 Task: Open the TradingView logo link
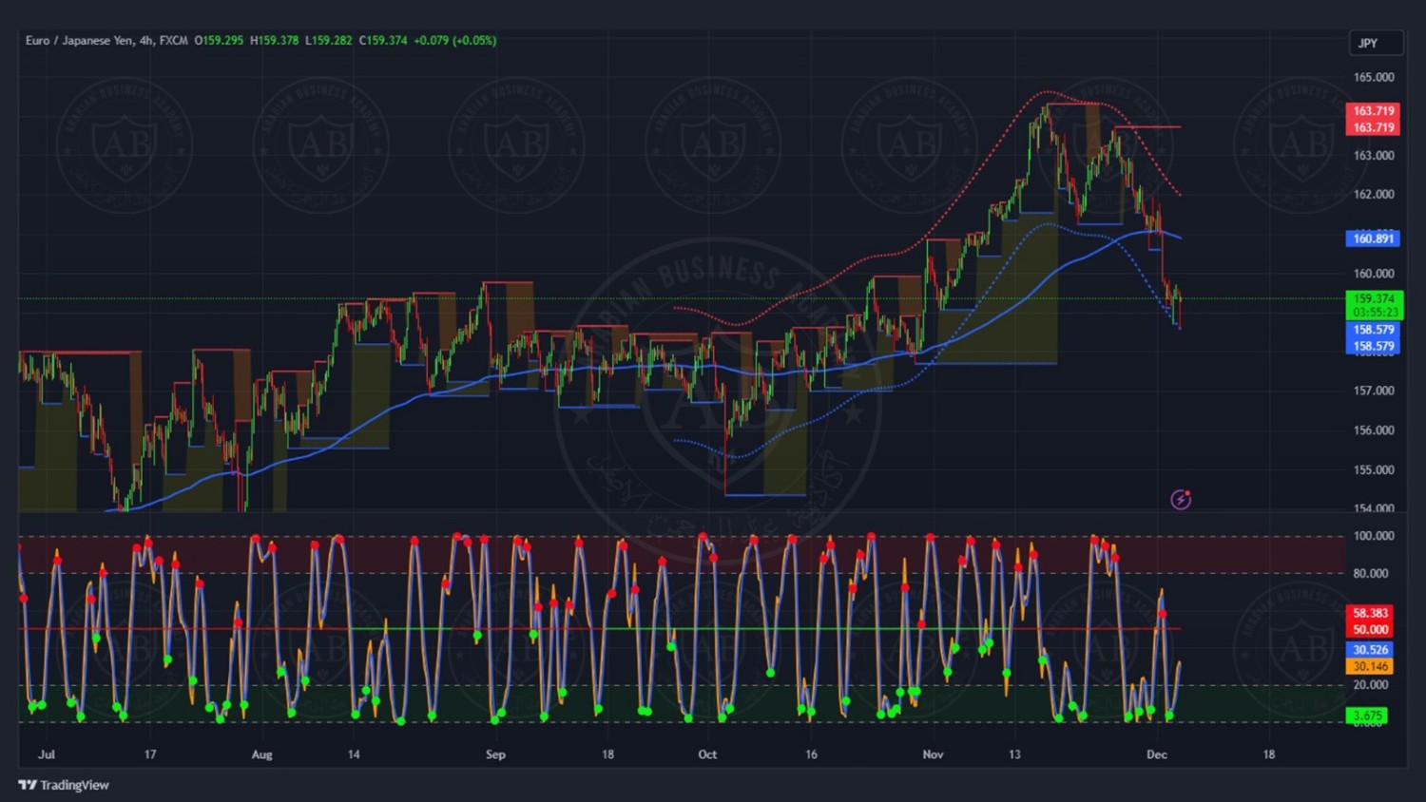[64, 785]
